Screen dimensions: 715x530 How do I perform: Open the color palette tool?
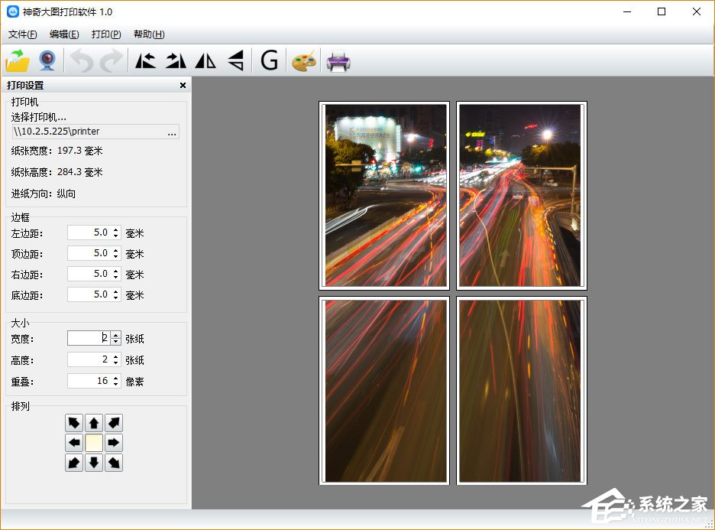(x=304, y=60)
